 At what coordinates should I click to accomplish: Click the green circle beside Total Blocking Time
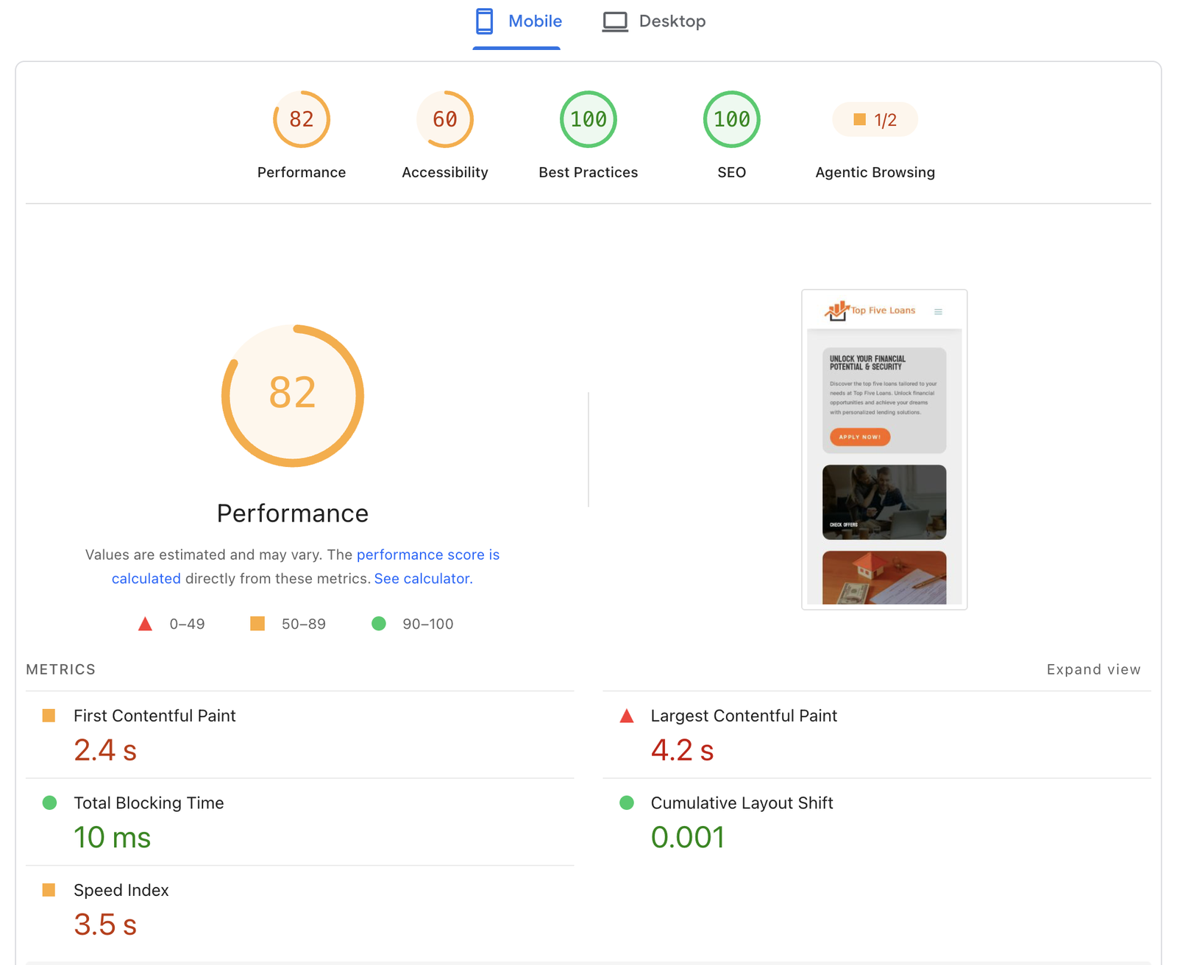[49, 802]
